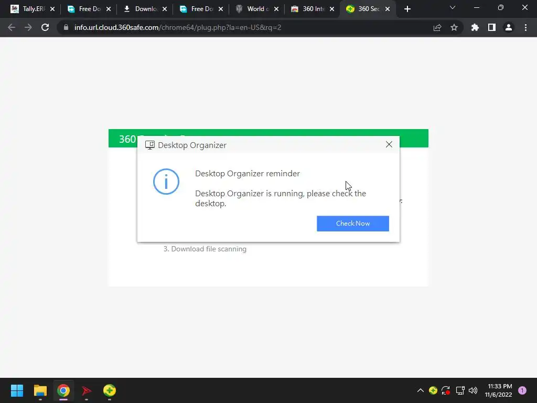Go forward to next page
Image resolution: width=537 pixels, height=403 pixels.
point(28,27)
